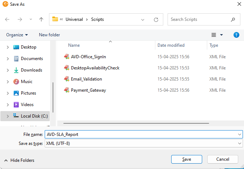244x169 pixels.
Task: Click the blue help question mark icon
Action: coord(236,35)
